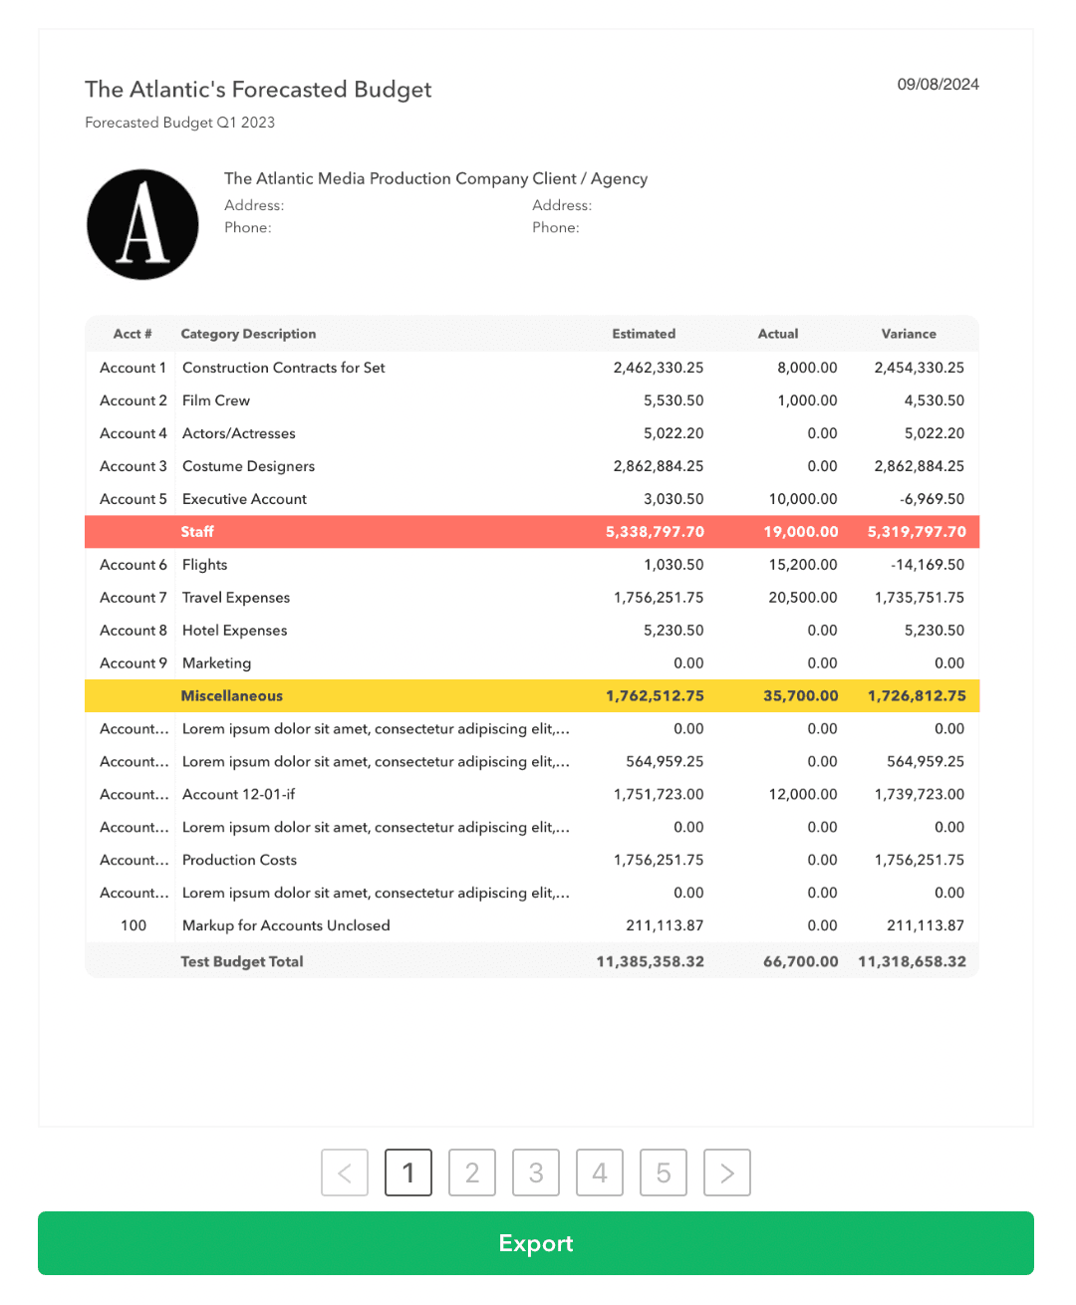Click the Variance column header

coord(909,334)
